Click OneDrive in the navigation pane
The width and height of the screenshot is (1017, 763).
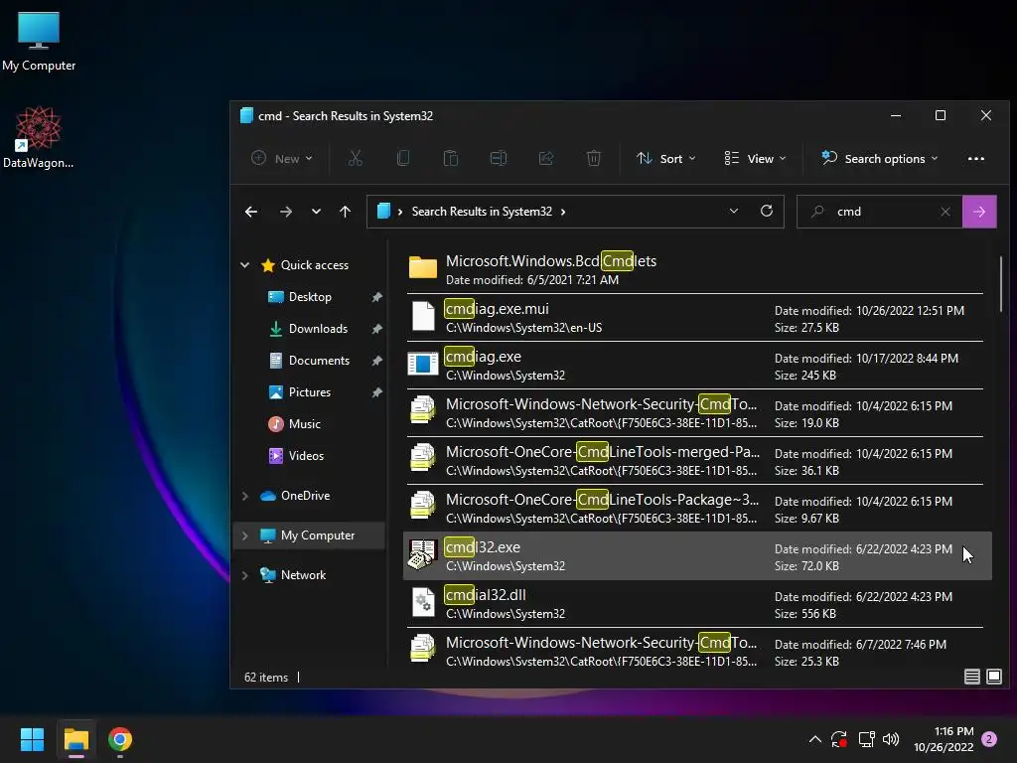coord(305,496)
